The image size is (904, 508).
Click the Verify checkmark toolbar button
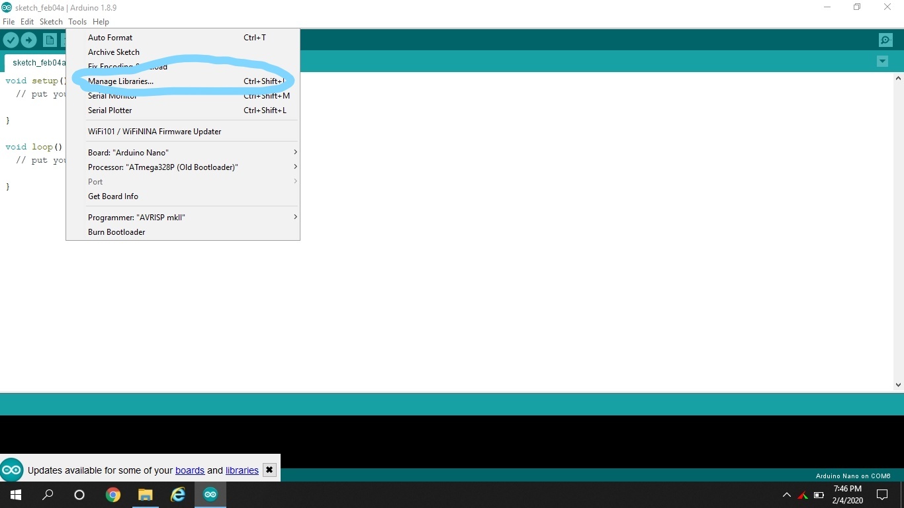[x=11, y=40]
